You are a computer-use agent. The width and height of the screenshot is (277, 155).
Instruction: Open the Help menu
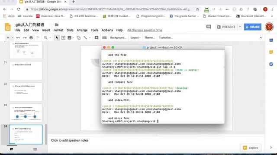click(119, 30)
